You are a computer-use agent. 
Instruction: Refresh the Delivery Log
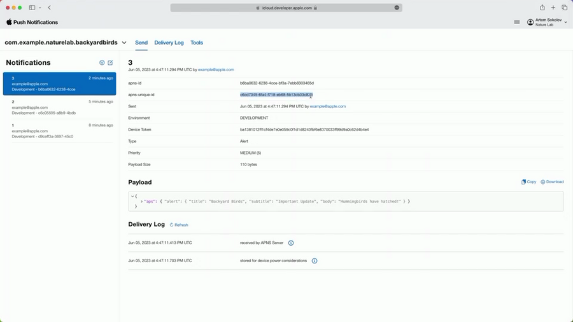179,225
